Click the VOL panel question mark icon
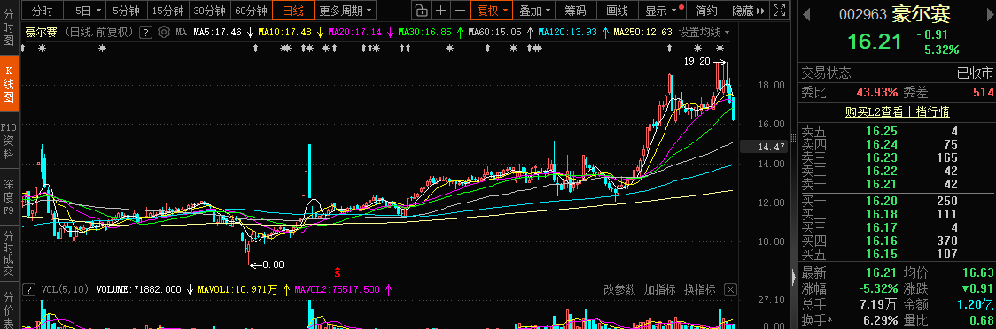The width and height of the screenshot is (996, 329). pos(28,290)
